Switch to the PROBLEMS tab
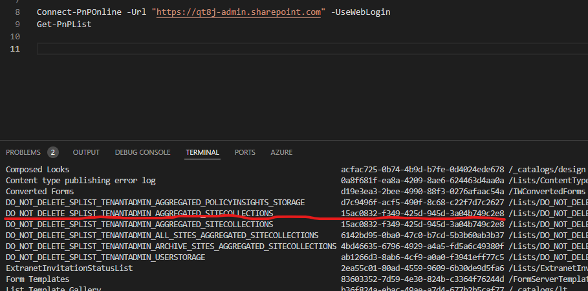The width and height of the screenshot is (588, 291). (23, 152)
